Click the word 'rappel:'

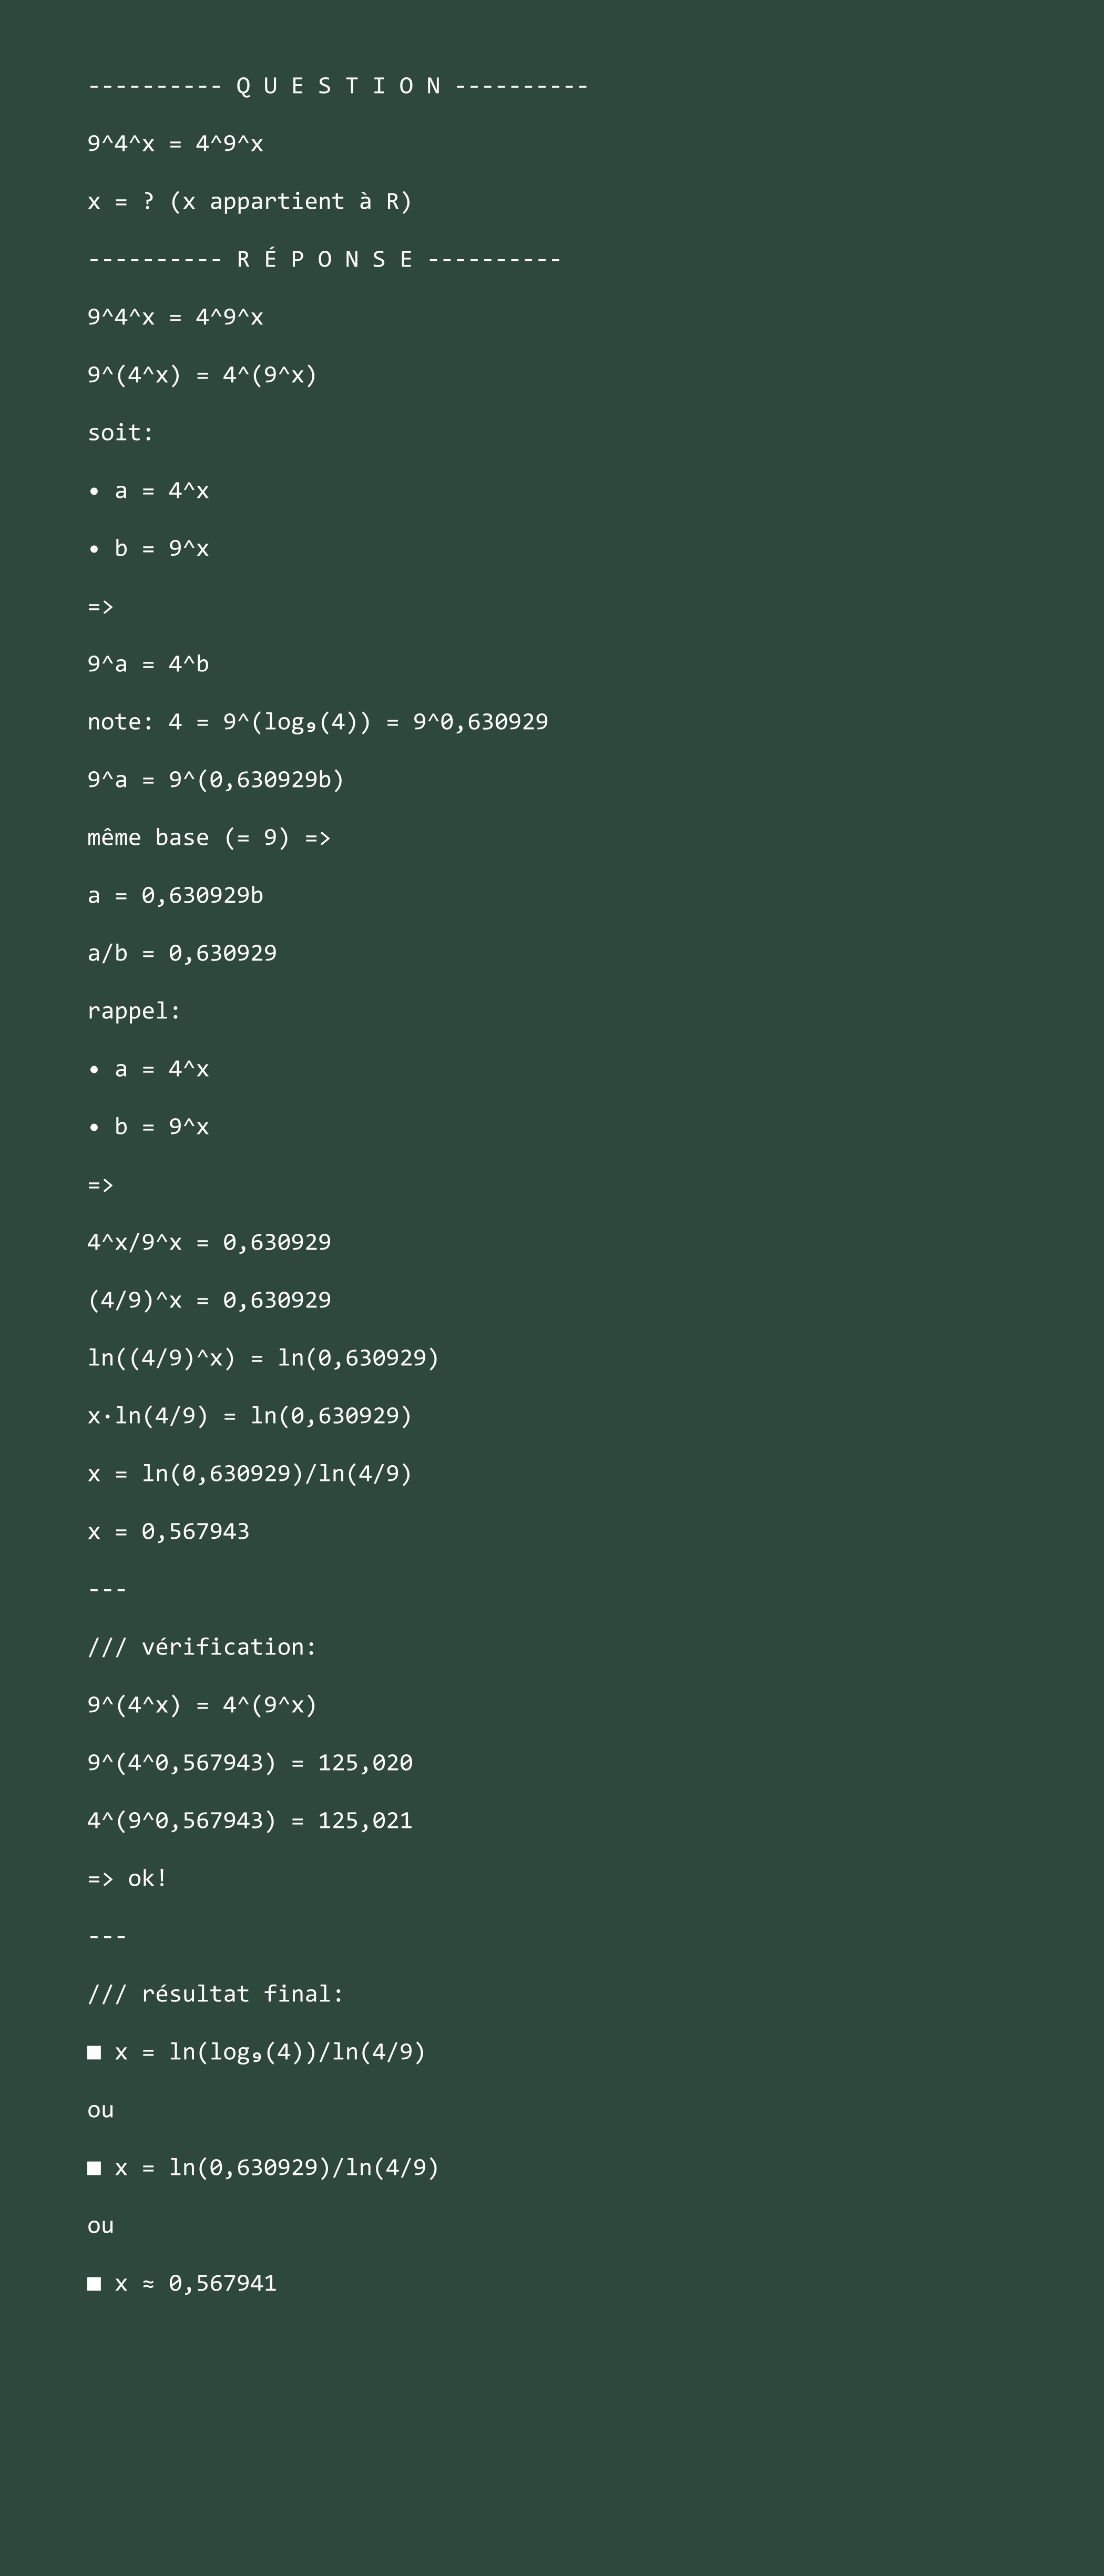134,1011
